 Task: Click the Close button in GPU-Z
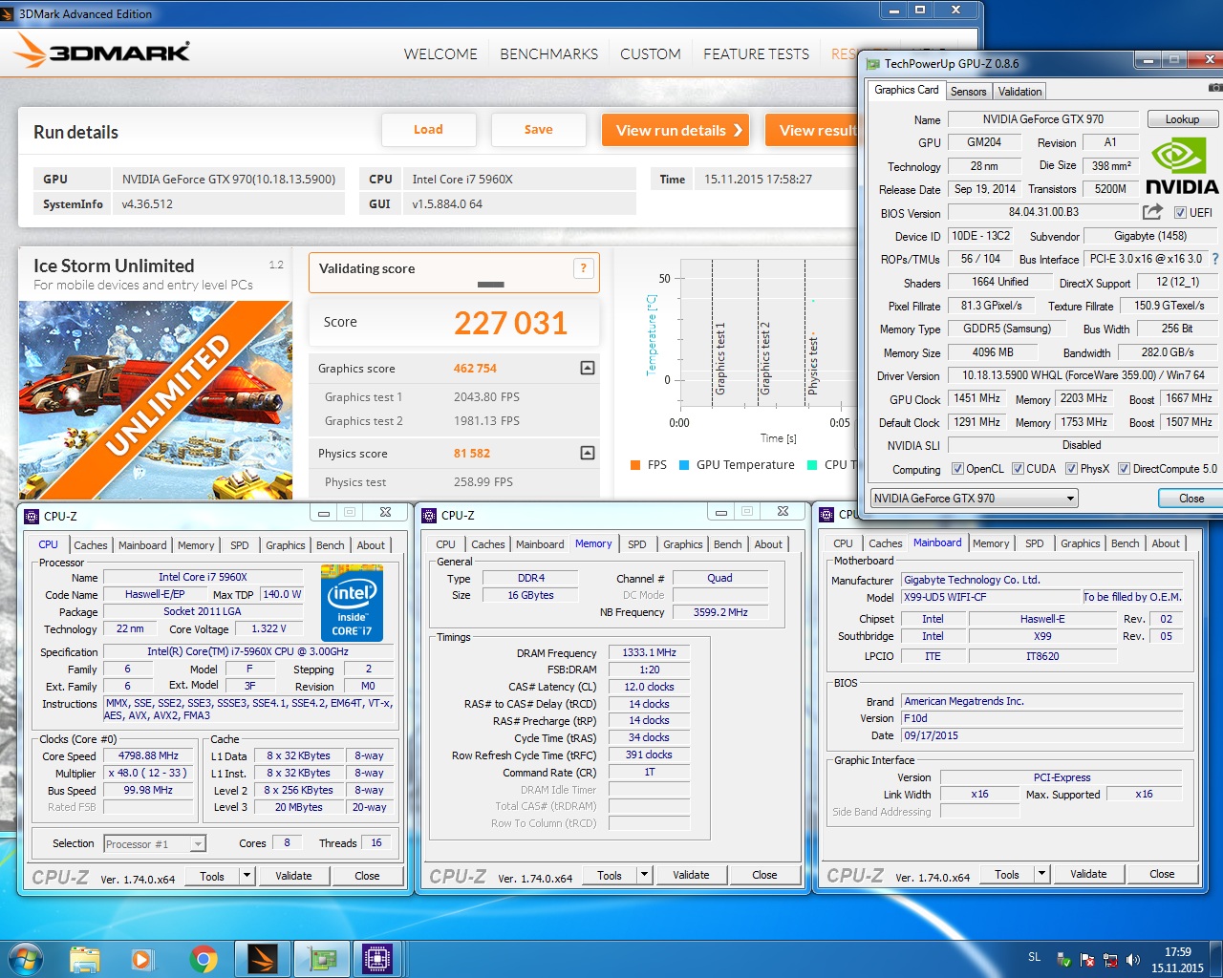pyautogui.click(x=1191, y=498)
